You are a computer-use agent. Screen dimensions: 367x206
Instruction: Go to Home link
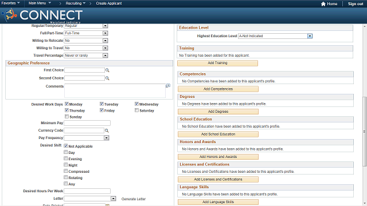click(x=332, y=4)
